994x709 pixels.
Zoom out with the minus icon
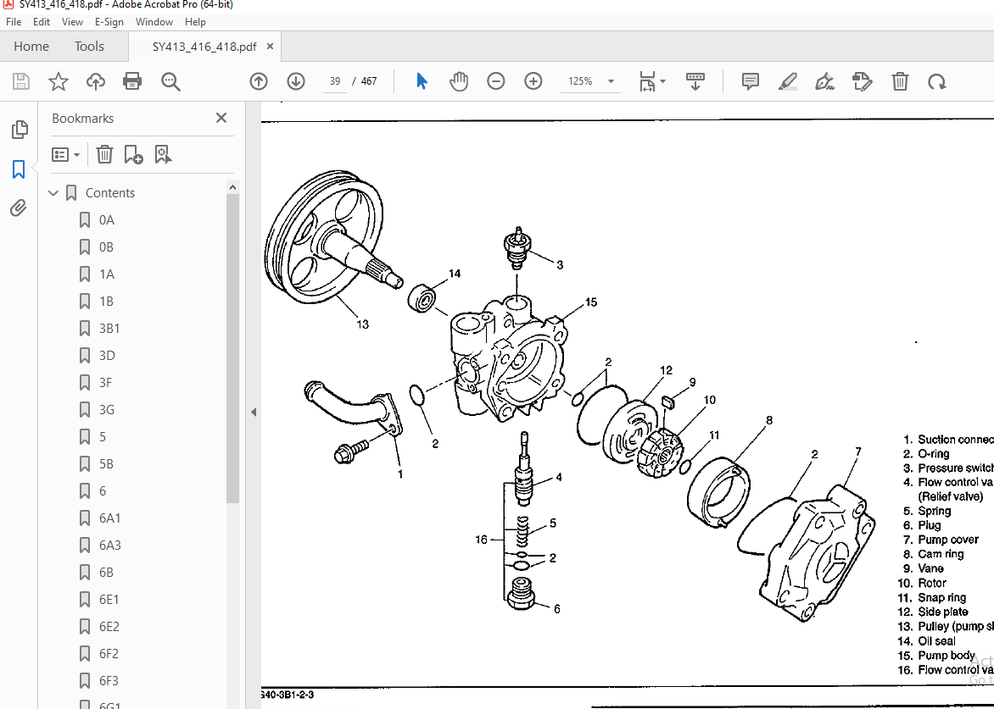(496, 81)
